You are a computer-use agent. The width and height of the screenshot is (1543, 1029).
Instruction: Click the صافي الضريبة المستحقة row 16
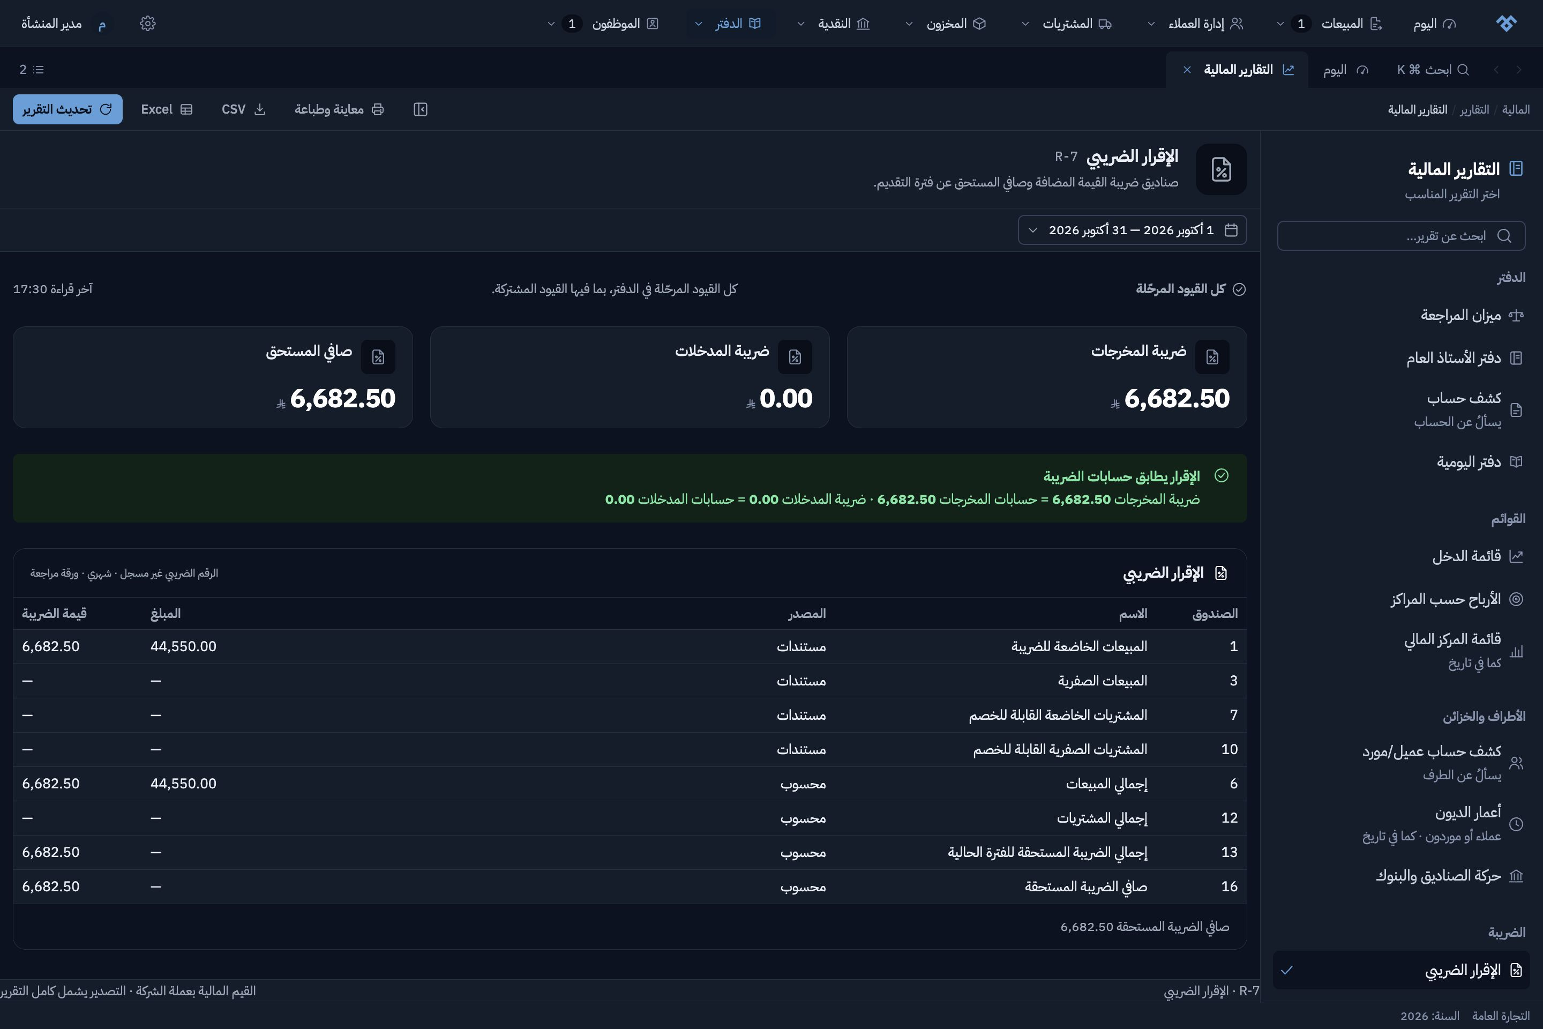point(630,886)
